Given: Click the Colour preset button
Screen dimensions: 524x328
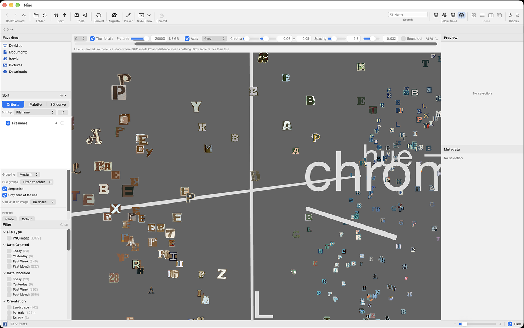Looking at the screenshot, I should pos(27,219).
